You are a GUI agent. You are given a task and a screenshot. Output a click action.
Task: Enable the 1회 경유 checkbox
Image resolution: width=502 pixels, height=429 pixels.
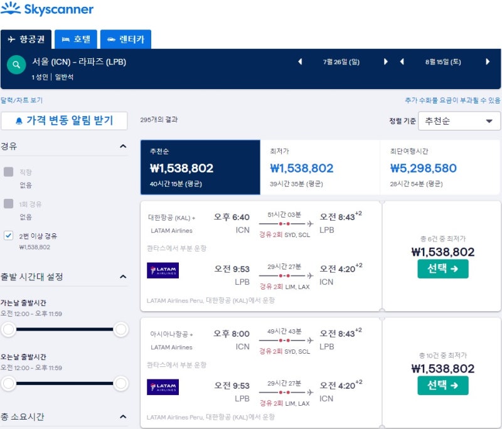coord(8,203)
